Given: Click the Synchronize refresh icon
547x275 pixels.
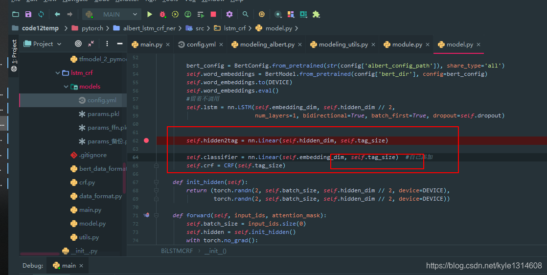Looking at the screenshot, I should click(41, 14).
